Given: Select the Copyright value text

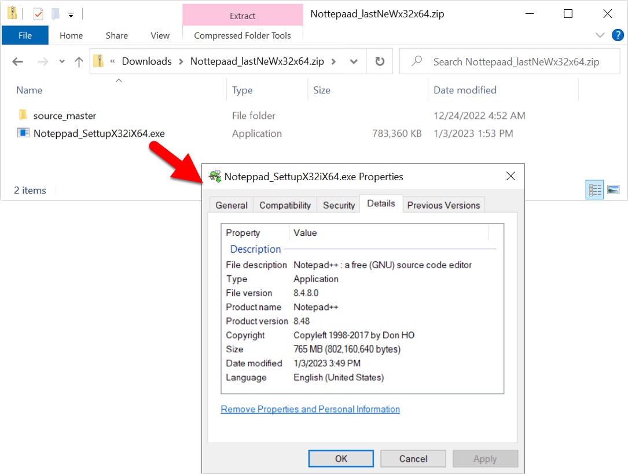Looking at the screenshot, I should (354, 335).
